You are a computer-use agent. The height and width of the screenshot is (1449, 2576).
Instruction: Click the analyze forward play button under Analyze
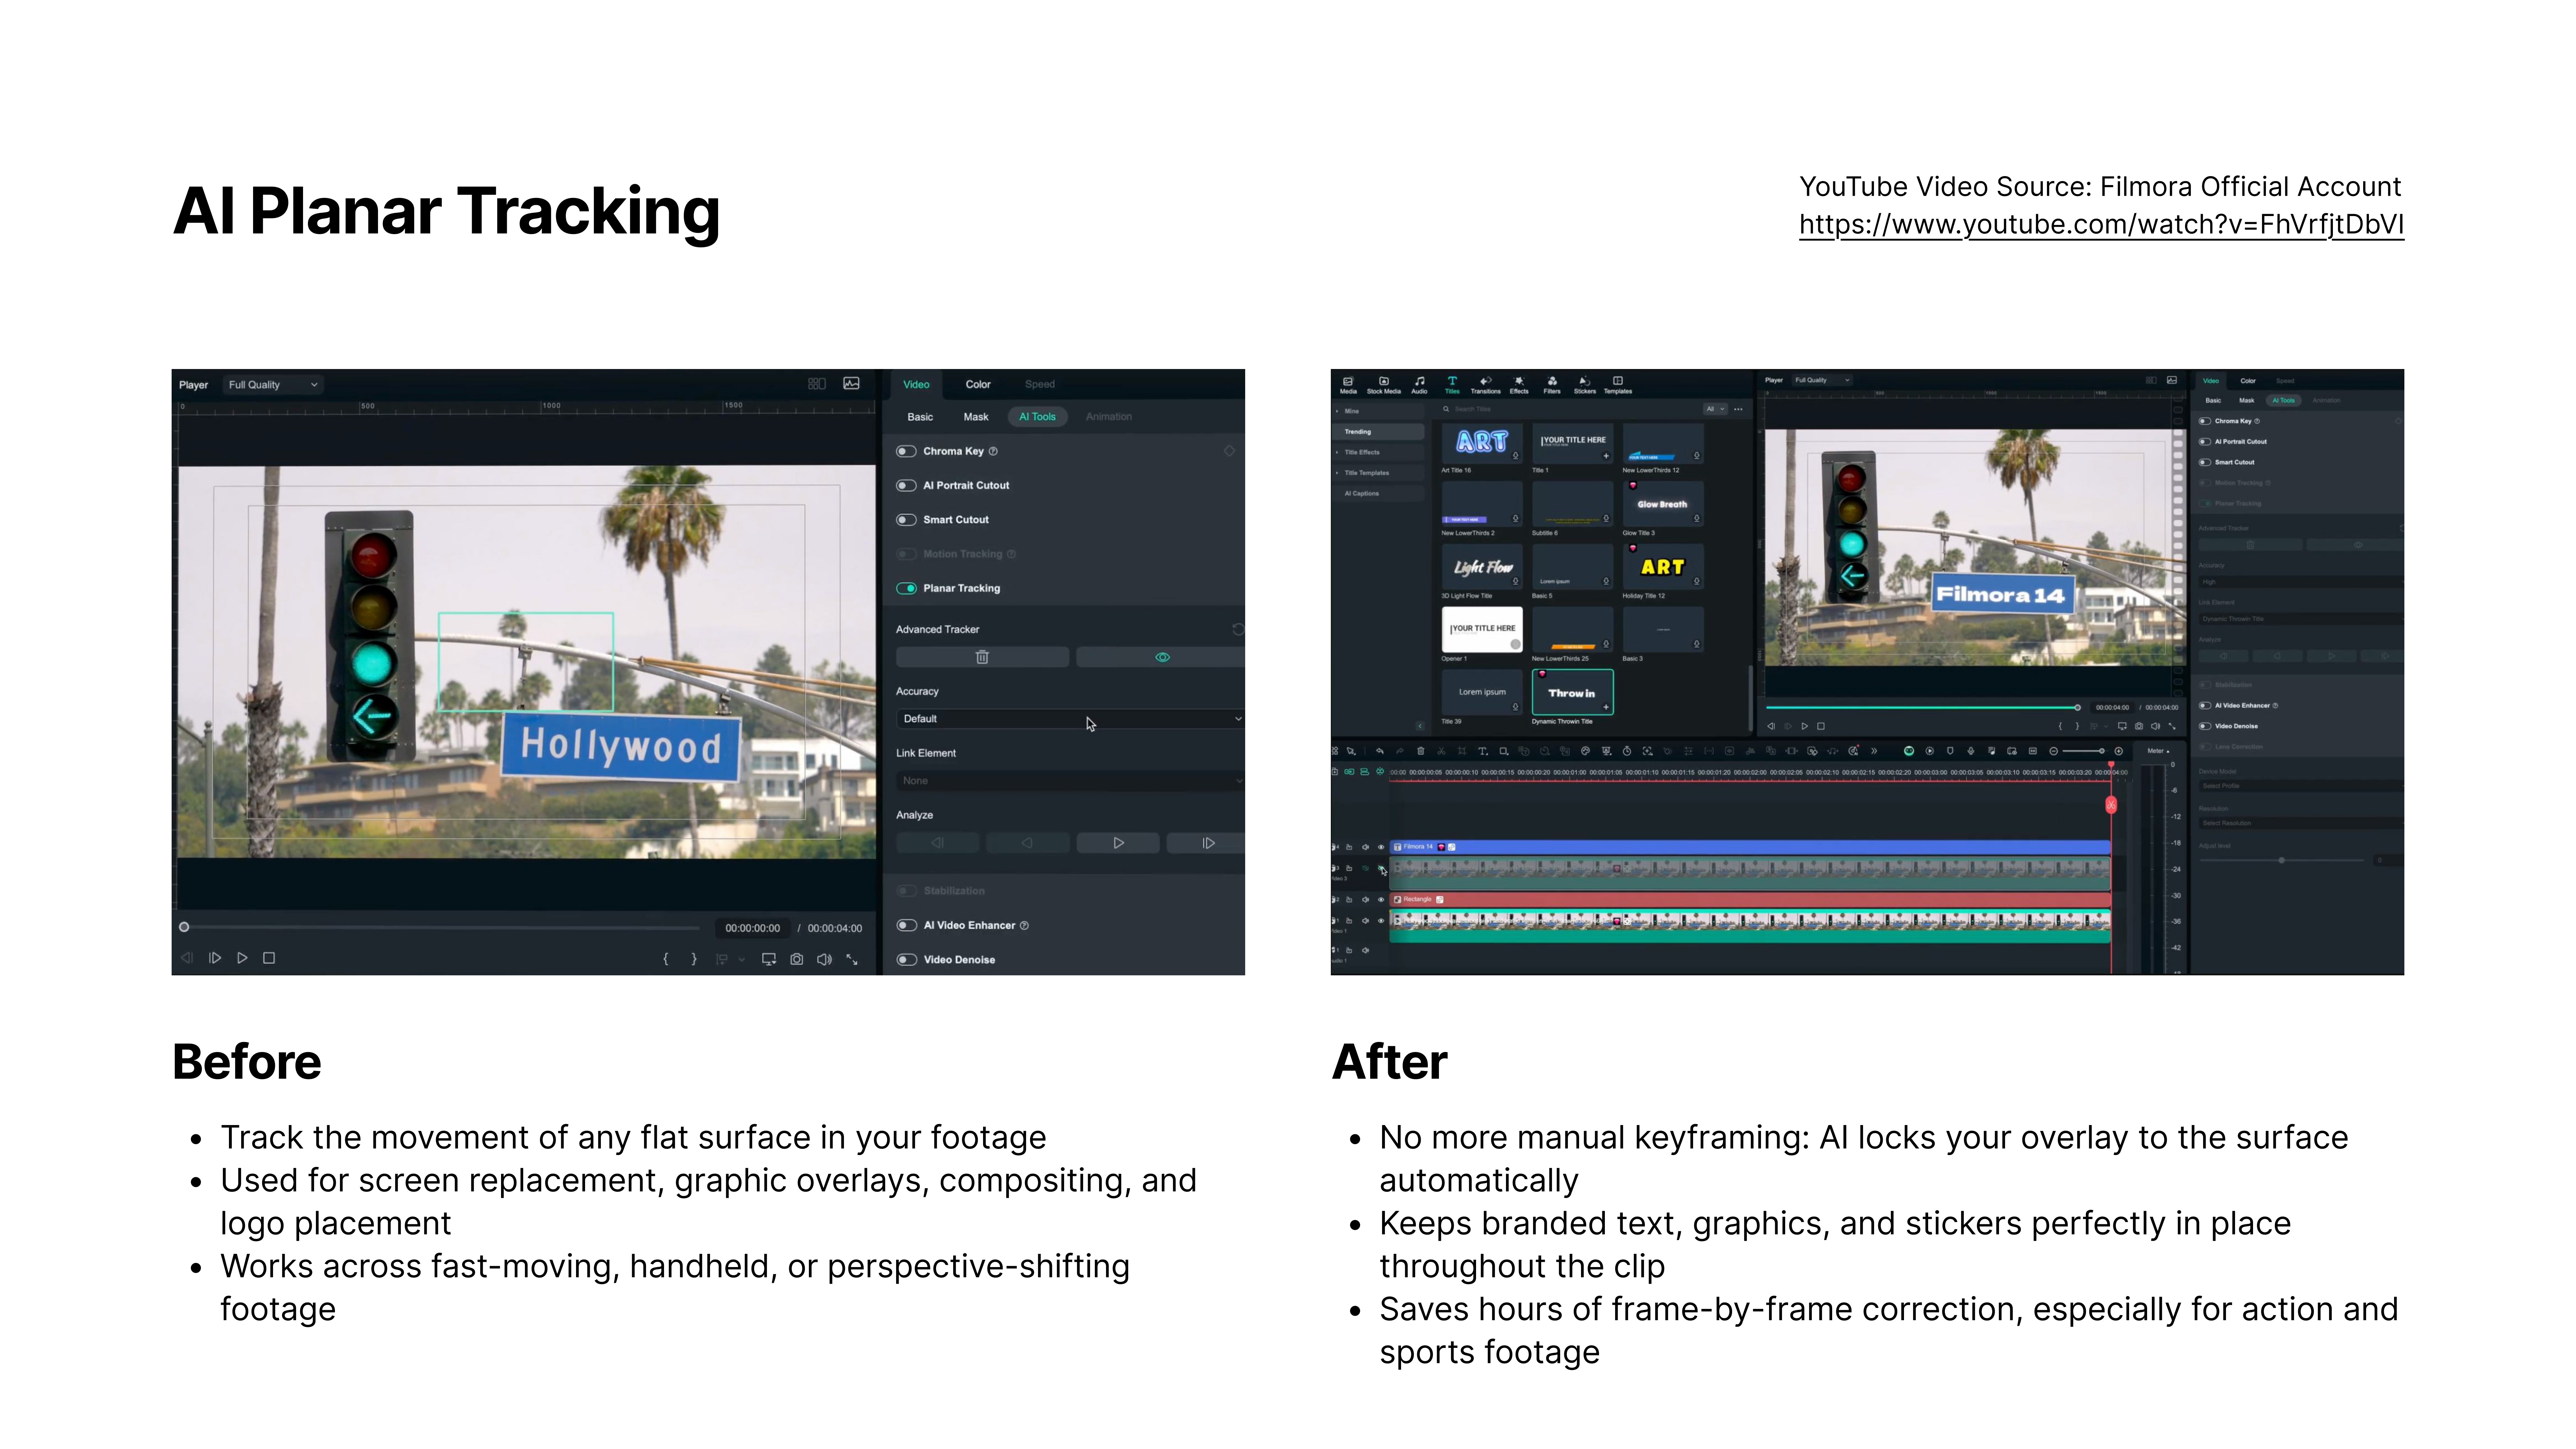[1118, 843]
